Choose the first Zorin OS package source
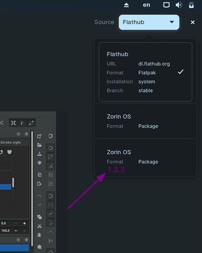 pos(145,121)
